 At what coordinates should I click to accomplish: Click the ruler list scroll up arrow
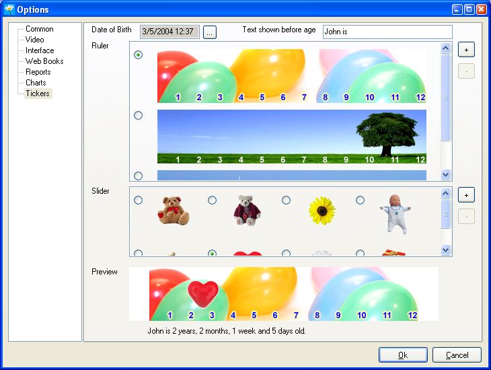445,48
